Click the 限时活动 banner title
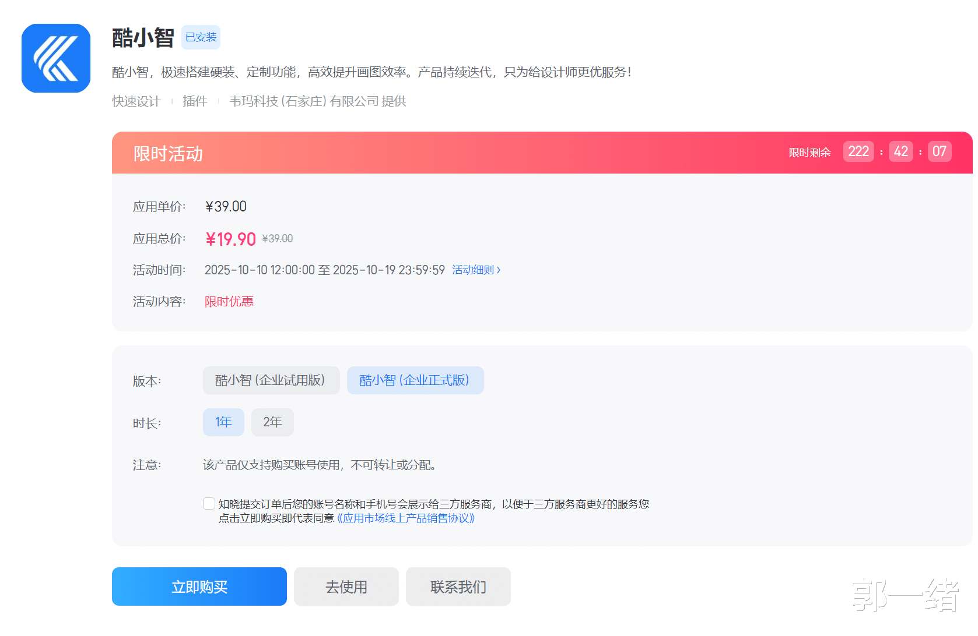The width and height of the screenshot is (978, 636). pyautogui.click(x=168, y=154)
